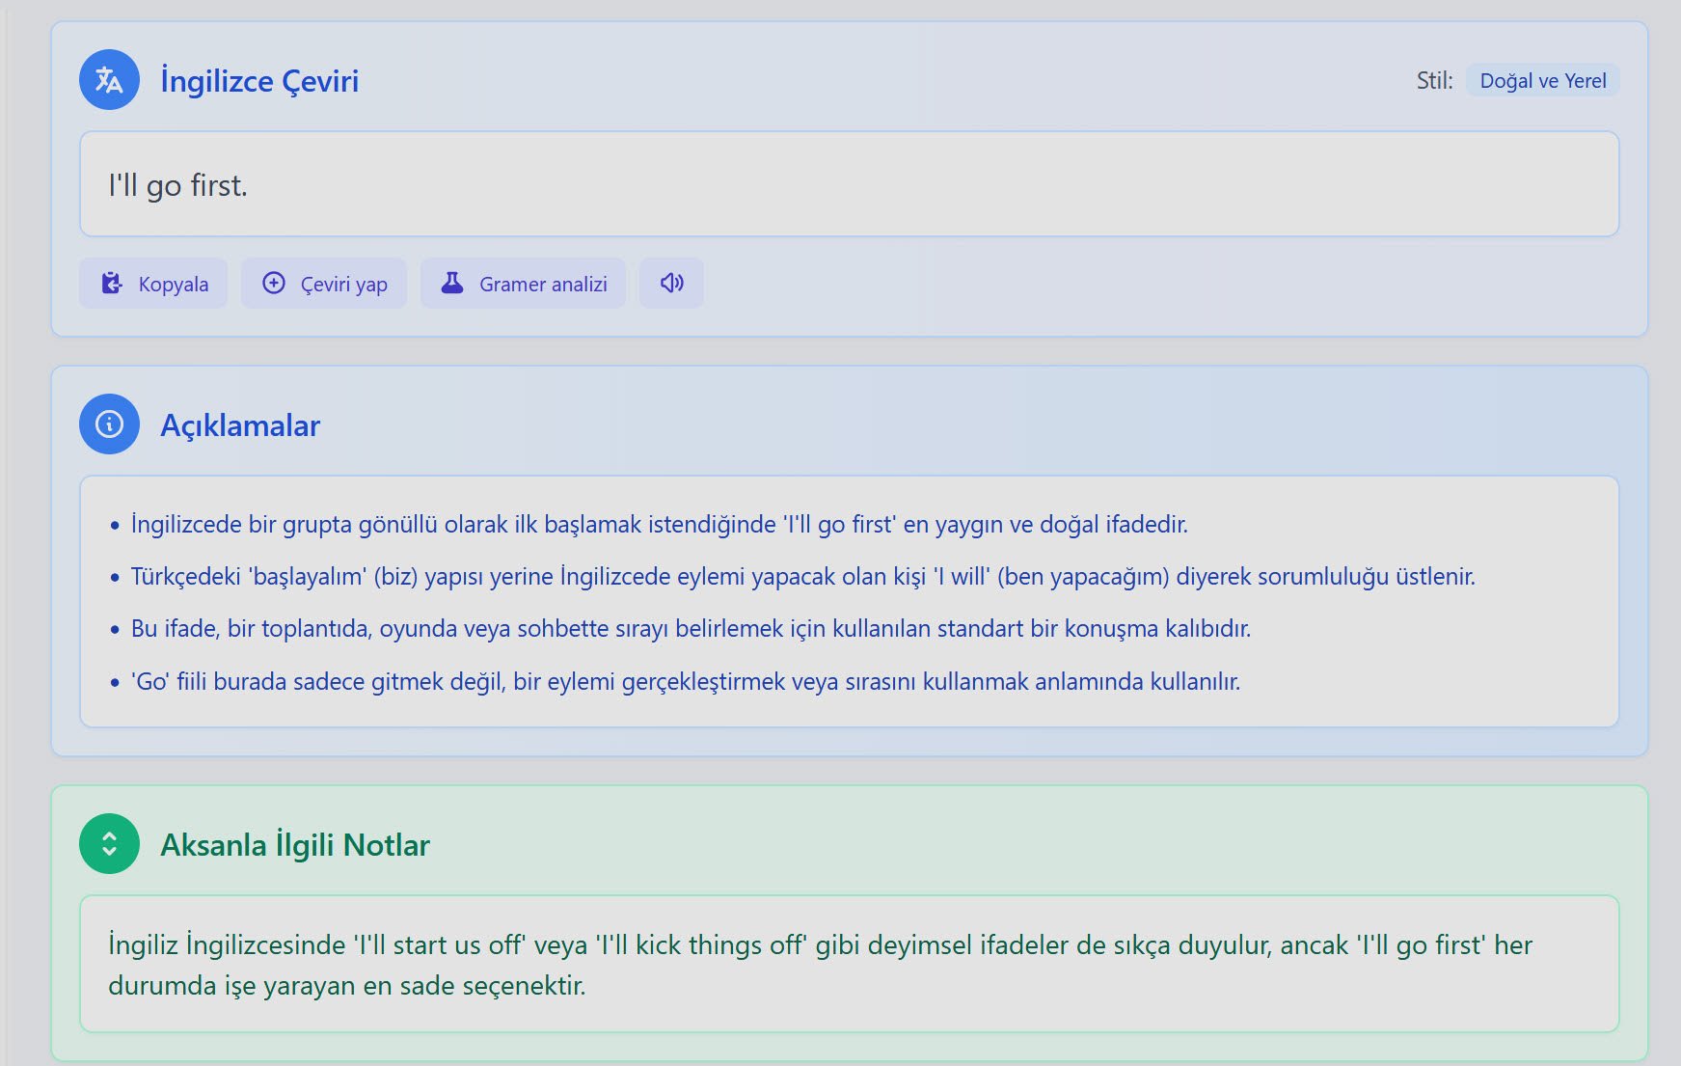The height and width of the screenshot is (1066, 1681).
Task: Click the clipboard icon in Kopyala
Action: tap(112, 283)
